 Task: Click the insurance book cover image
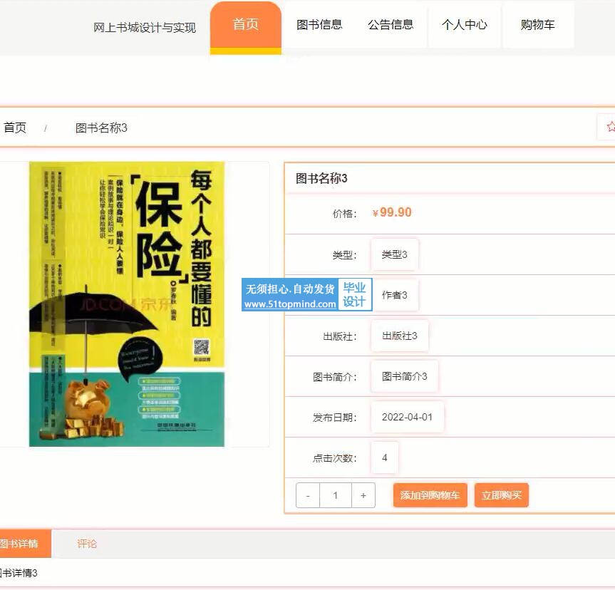tap(127, 304)
